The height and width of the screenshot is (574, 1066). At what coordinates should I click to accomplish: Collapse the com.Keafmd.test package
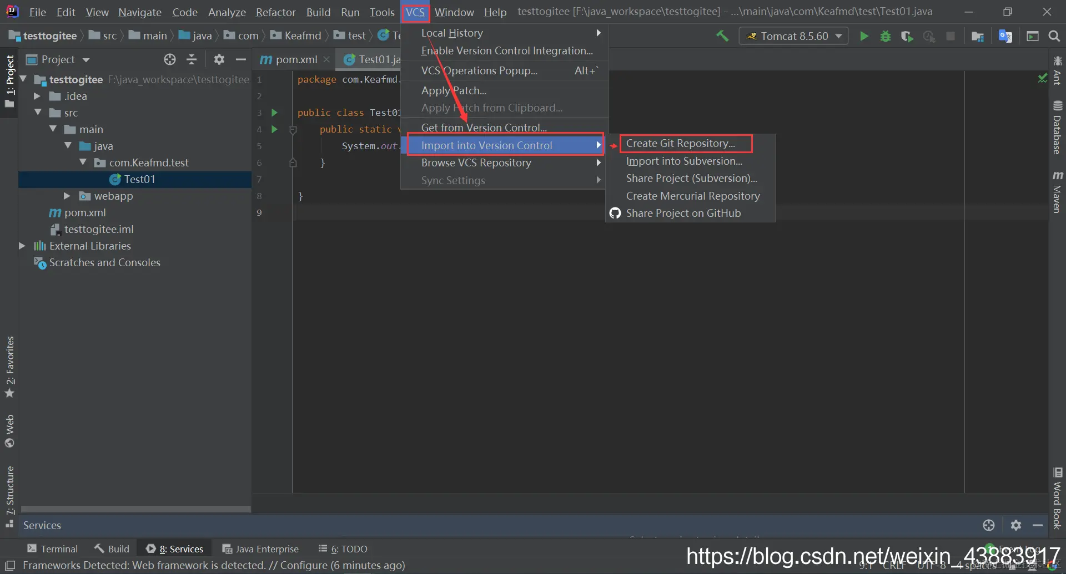83,162
